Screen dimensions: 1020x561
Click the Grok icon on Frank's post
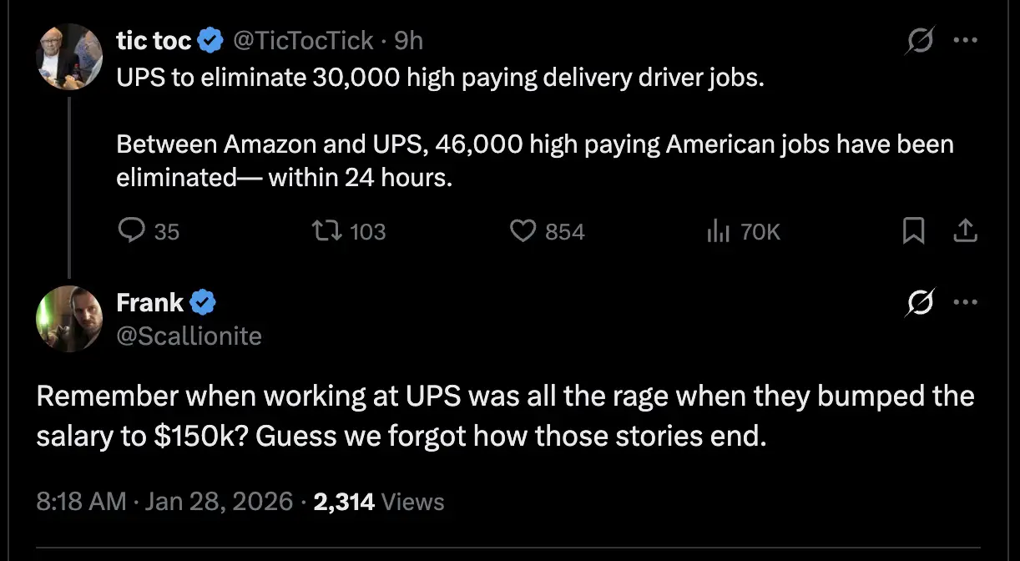click(x=918, y=302)
